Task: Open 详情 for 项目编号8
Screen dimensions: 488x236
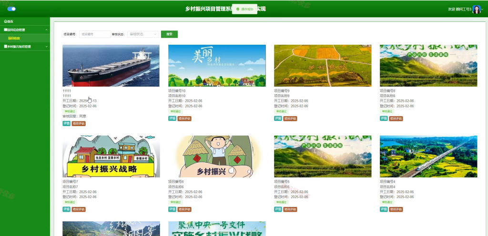Action: pos(384,118)
